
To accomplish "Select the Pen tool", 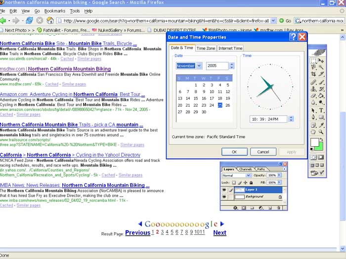I will click(313, 117).
